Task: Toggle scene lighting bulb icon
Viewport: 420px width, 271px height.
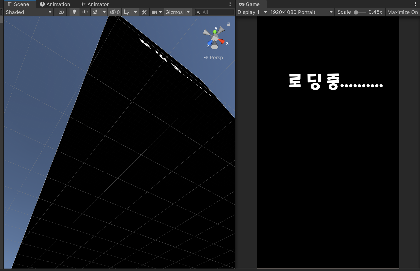Action: 74,12
